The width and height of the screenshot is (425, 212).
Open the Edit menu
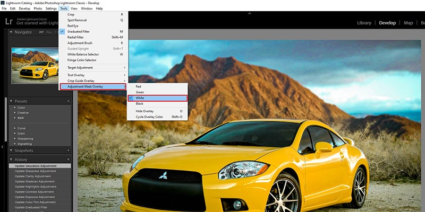tap(13, 8)
